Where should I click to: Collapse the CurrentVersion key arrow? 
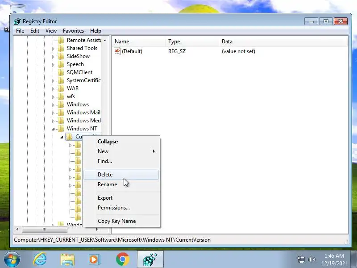tap(62, 137)
